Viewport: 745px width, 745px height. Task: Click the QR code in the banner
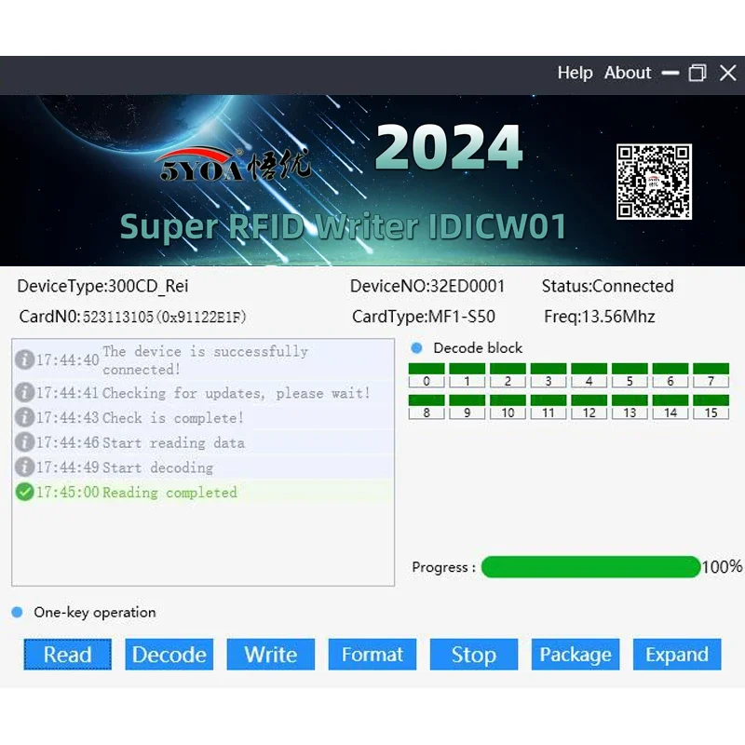point(654,181)
